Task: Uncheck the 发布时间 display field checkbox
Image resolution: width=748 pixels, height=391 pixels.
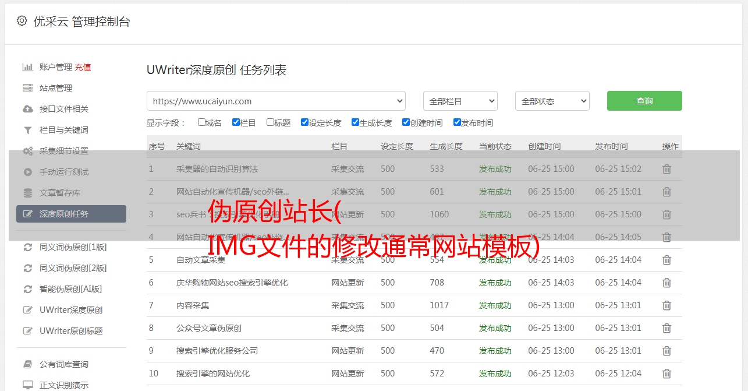Action: (x=457, y=122)
